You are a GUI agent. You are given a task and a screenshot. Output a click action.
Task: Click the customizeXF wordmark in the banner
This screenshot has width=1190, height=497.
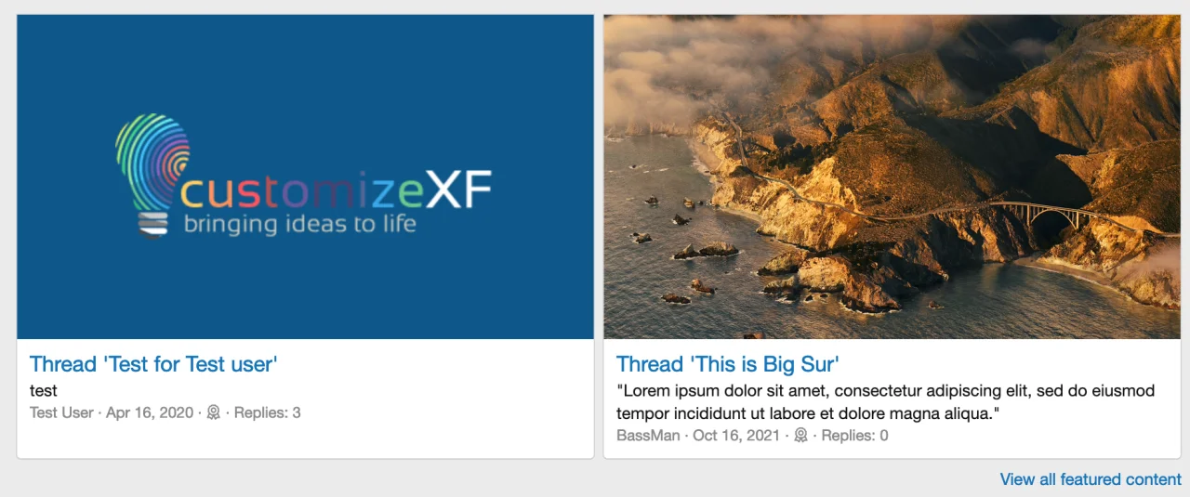tap(336, 190)
